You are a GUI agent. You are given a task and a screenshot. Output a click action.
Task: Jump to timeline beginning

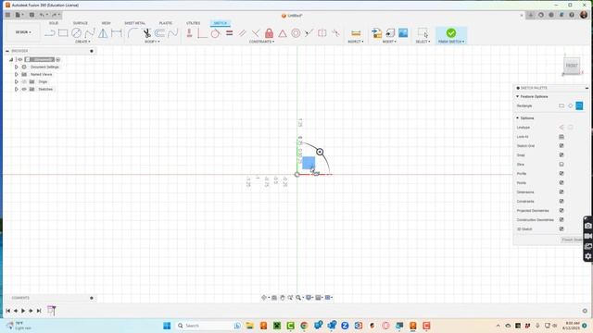7,311
